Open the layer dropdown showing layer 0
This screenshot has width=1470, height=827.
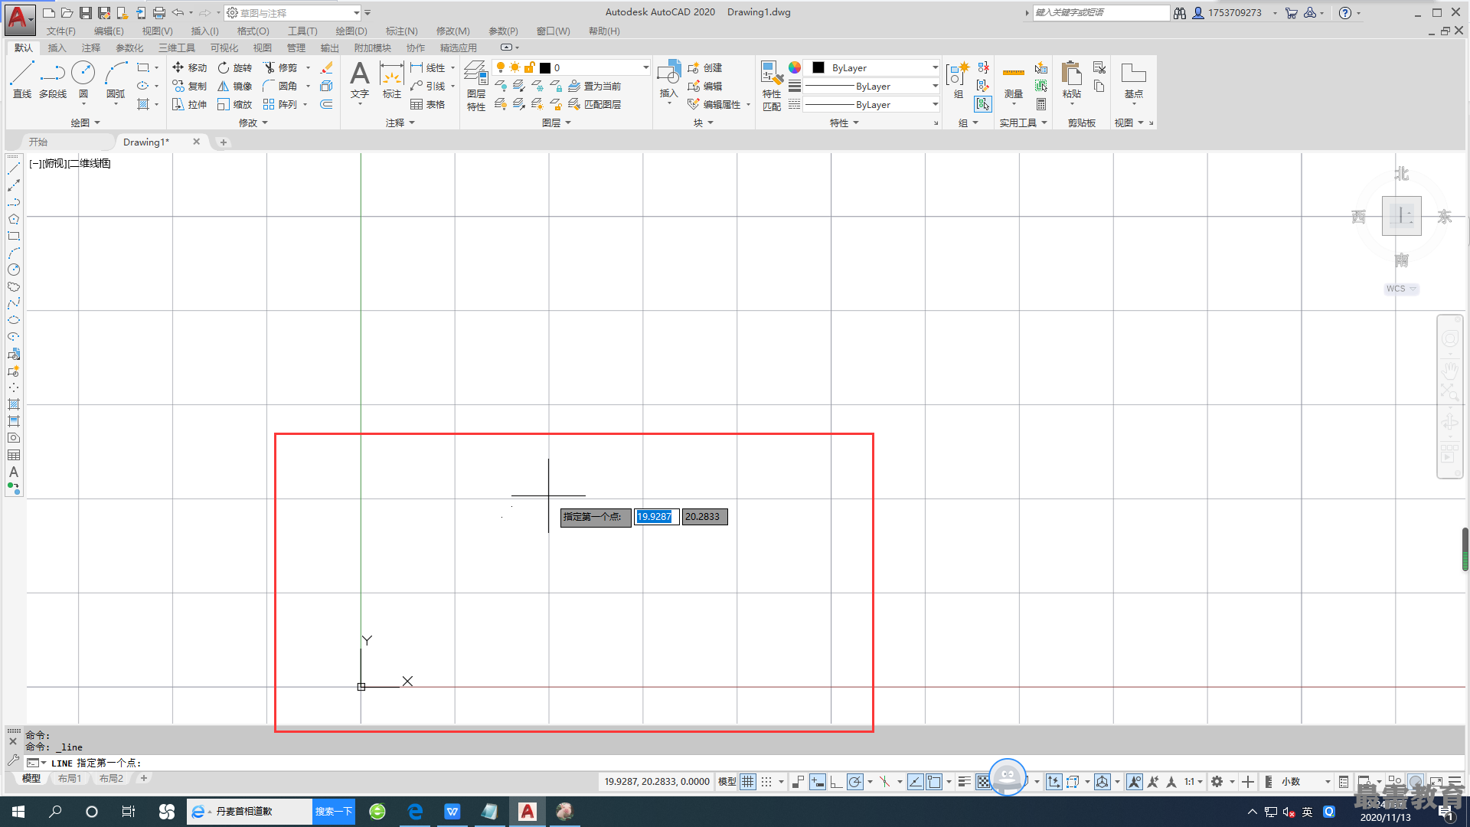[571, 67]
